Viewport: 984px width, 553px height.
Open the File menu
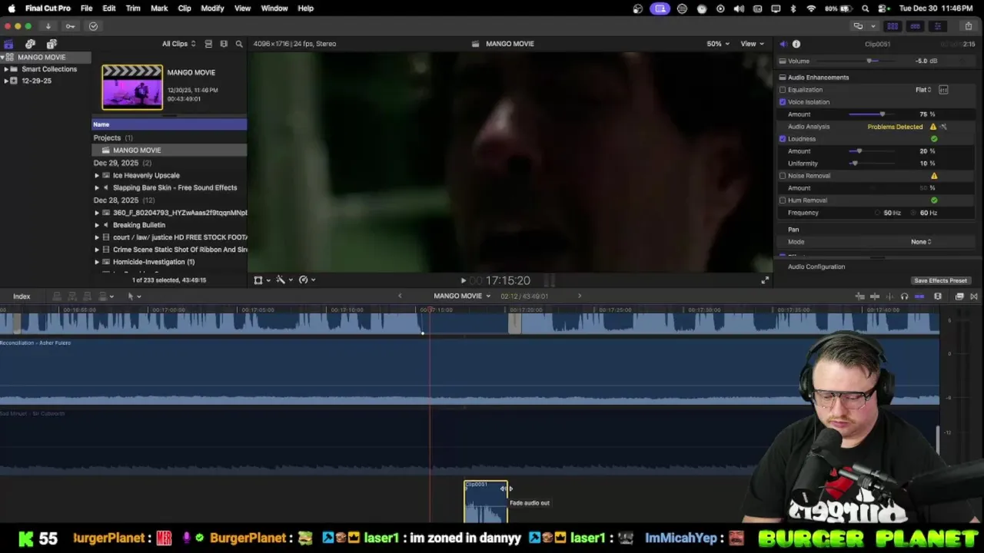86,8
